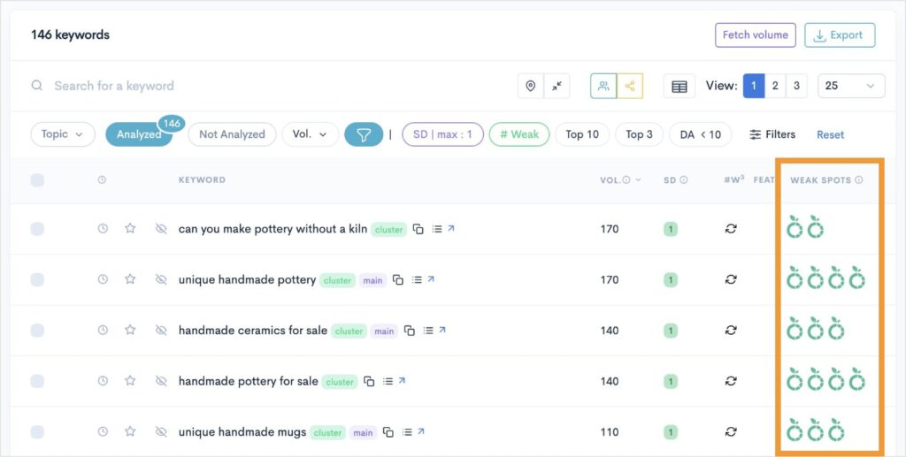Export the keyword list
The width and height of the screenshot is (906, 457).
point(840,35)
